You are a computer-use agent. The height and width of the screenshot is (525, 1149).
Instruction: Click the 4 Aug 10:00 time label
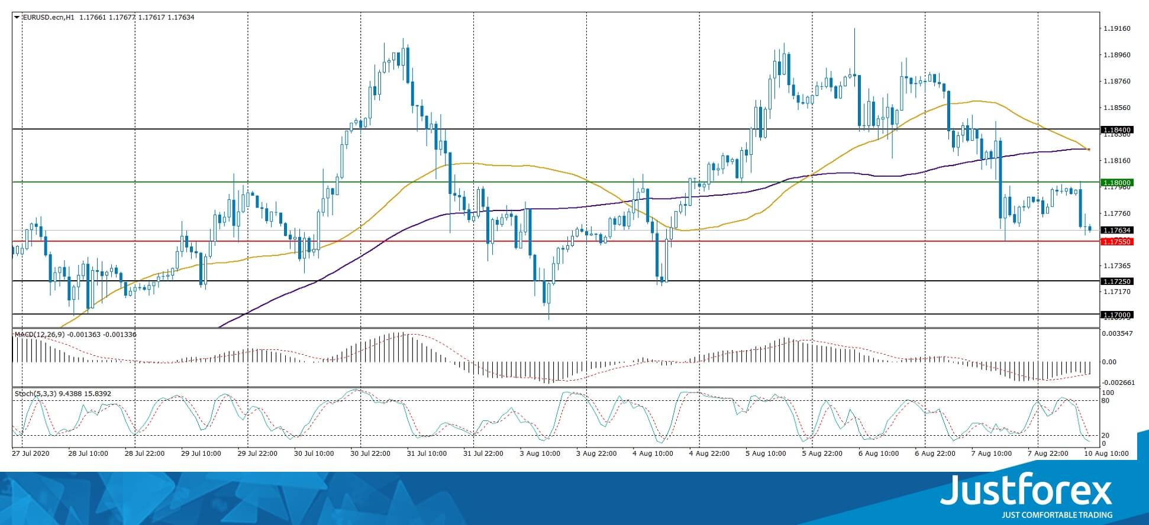coord(653,454)
